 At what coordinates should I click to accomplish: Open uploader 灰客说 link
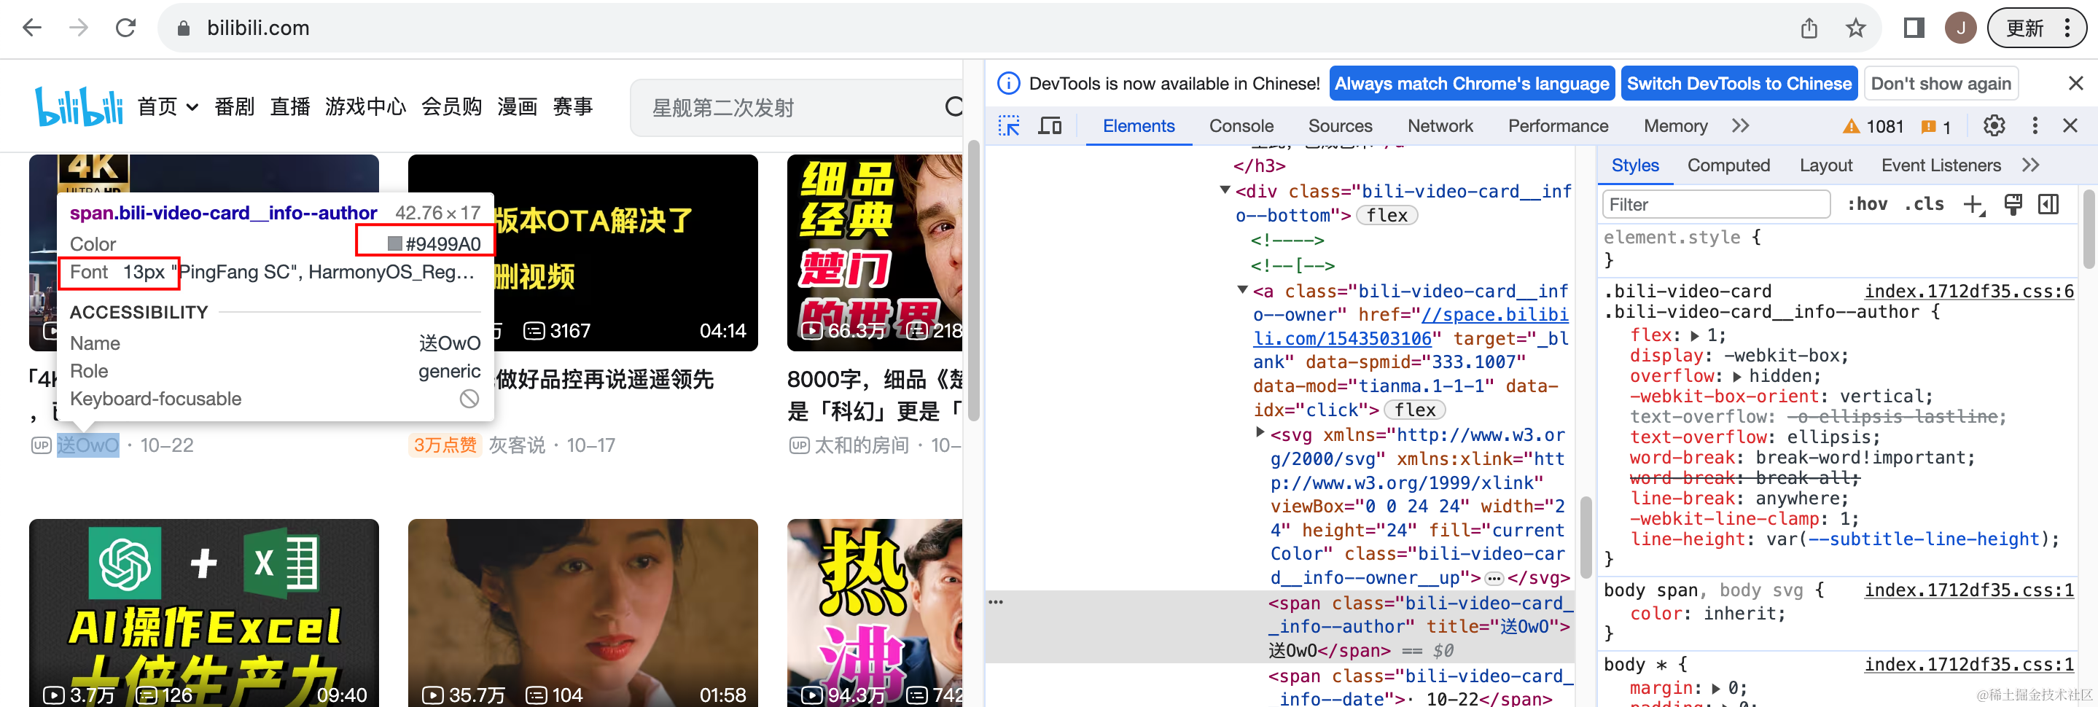coord(516,445)
